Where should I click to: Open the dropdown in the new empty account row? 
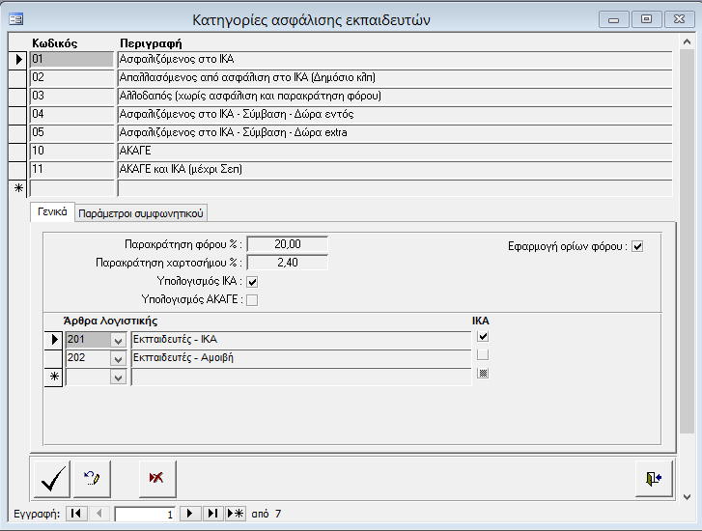[x=118, y=377]
